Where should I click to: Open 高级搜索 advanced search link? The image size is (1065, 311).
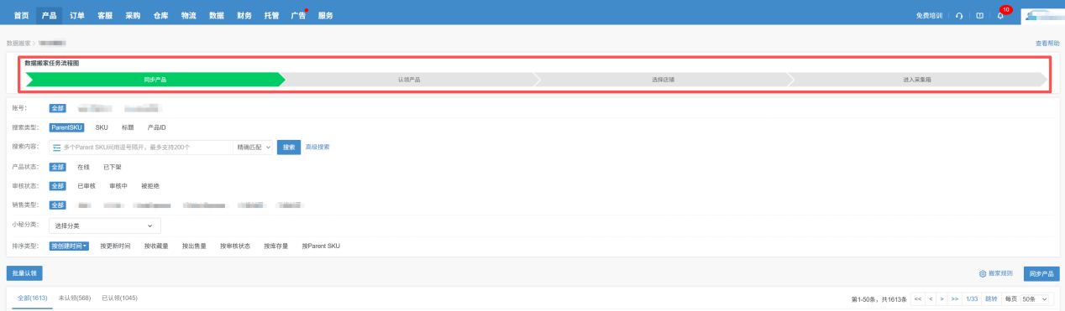coord(317,147)
